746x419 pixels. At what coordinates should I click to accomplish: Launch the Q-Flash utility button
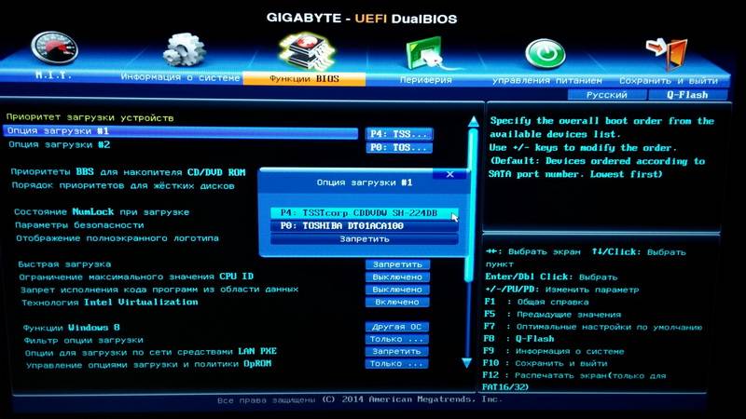[687, 95]
